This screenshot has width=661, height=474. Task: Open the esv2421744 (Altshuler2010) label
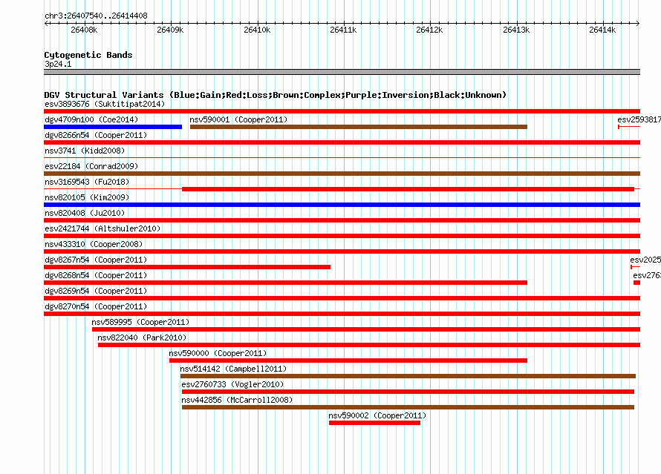click(102, 228)
